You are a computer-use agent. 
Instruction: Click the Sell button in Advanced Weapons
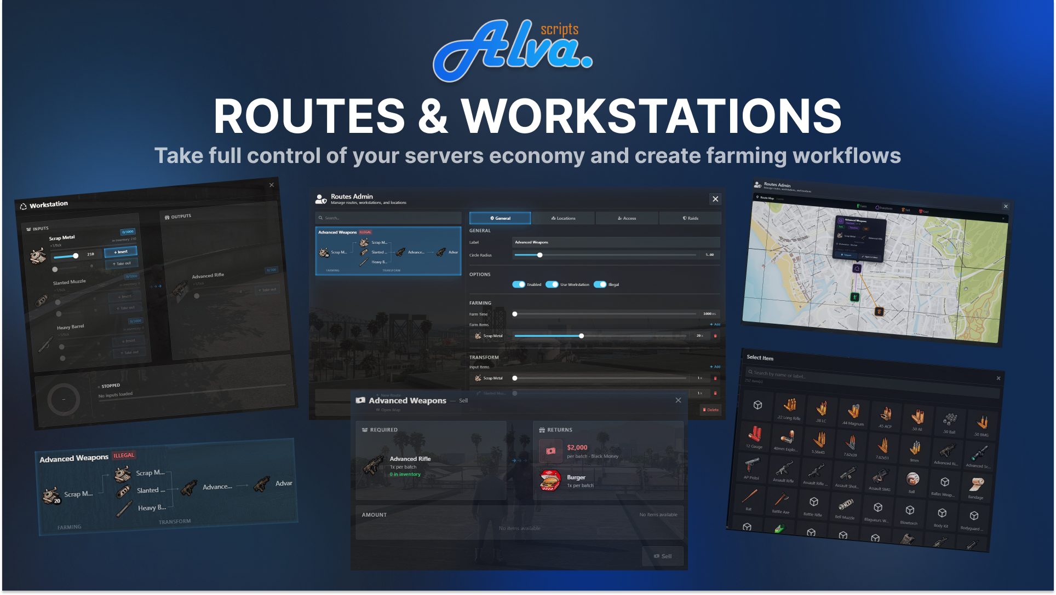click(x=662, y=556)
